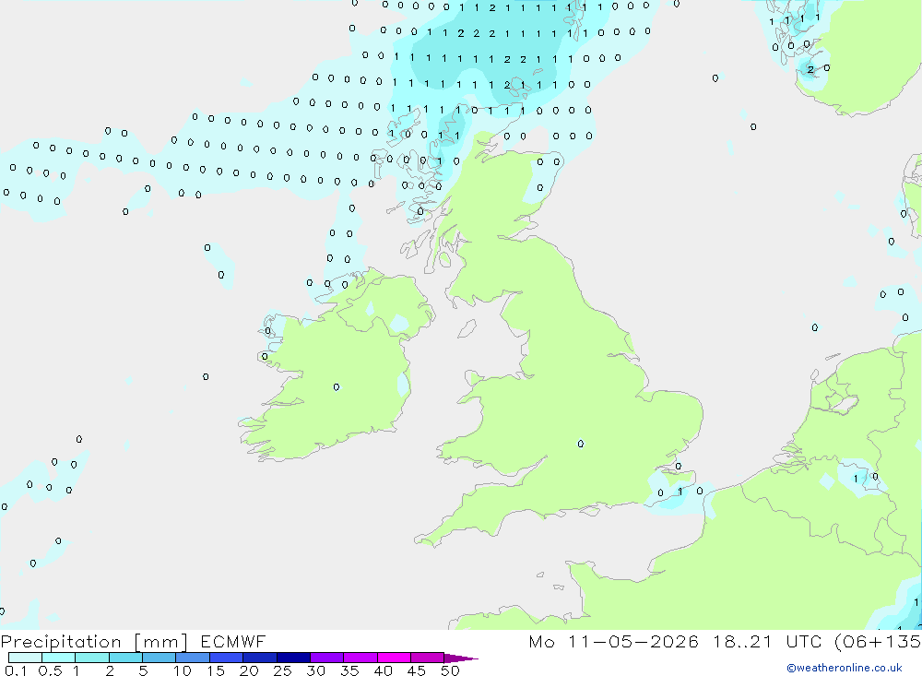Click the 30–35 mm purple legend swatch

point(327,658)
